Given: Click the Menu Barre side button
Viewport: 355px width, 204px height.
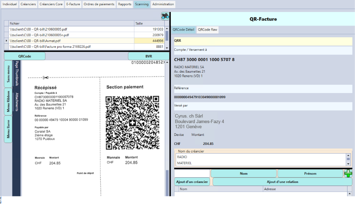Looking at the screenshot, I should pyautogui.click(x=8, y=129).
